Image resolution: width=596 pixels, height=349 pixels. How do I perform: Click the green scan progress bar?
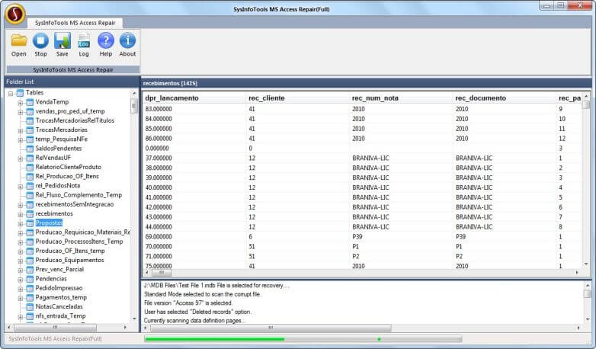(x=214, y=338)
